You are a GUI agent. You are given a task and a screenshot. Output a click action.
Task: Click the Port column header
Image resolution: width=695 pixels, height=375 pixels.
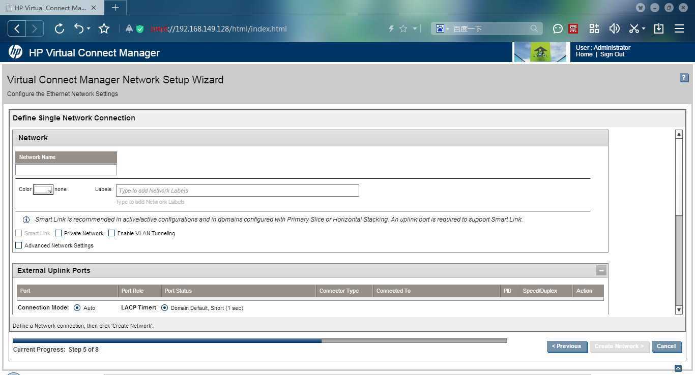[x=67, y=291]
